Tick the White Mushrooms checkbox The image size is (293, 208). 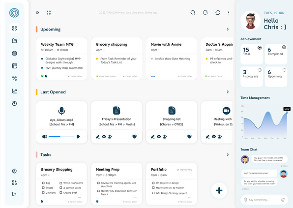(61, 183)
